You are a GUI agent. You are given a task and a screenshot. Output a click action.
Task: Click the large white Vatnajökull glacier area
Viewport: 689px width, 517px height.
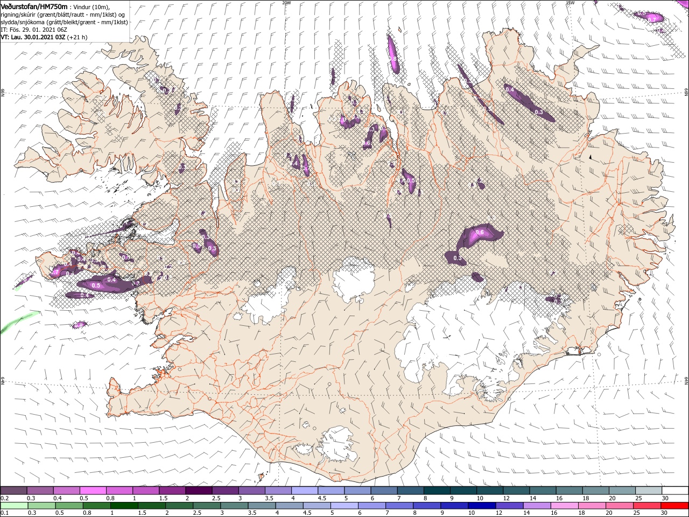coord(458,334)
